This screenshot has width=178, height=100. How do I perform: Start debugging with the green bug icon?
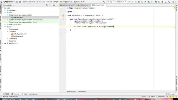139,2
